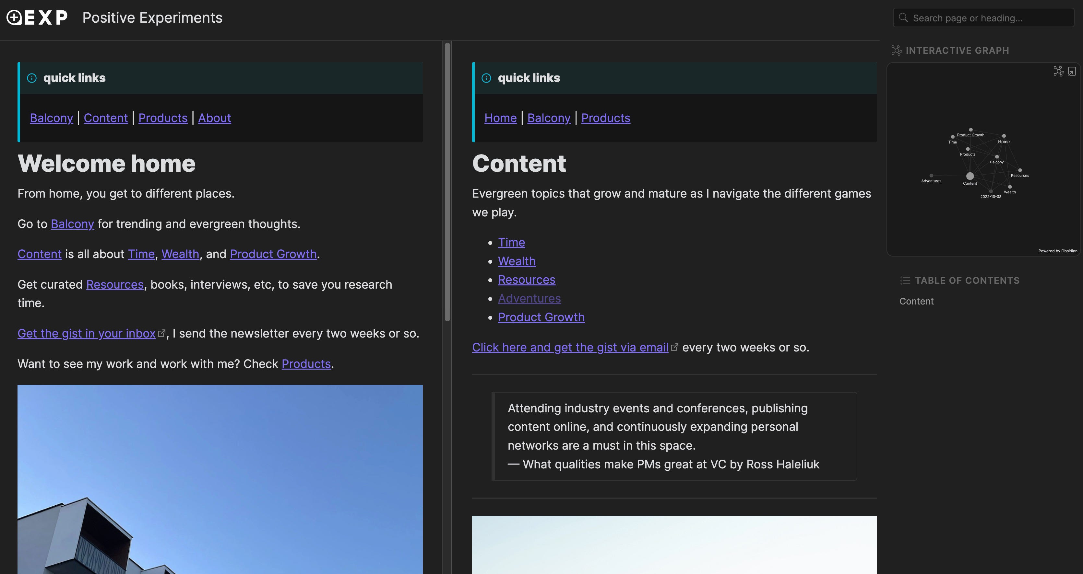This screenshot has width=1083, height=574.
Task: Collapse the left quick links callout
Action: (x=74, y=78)
